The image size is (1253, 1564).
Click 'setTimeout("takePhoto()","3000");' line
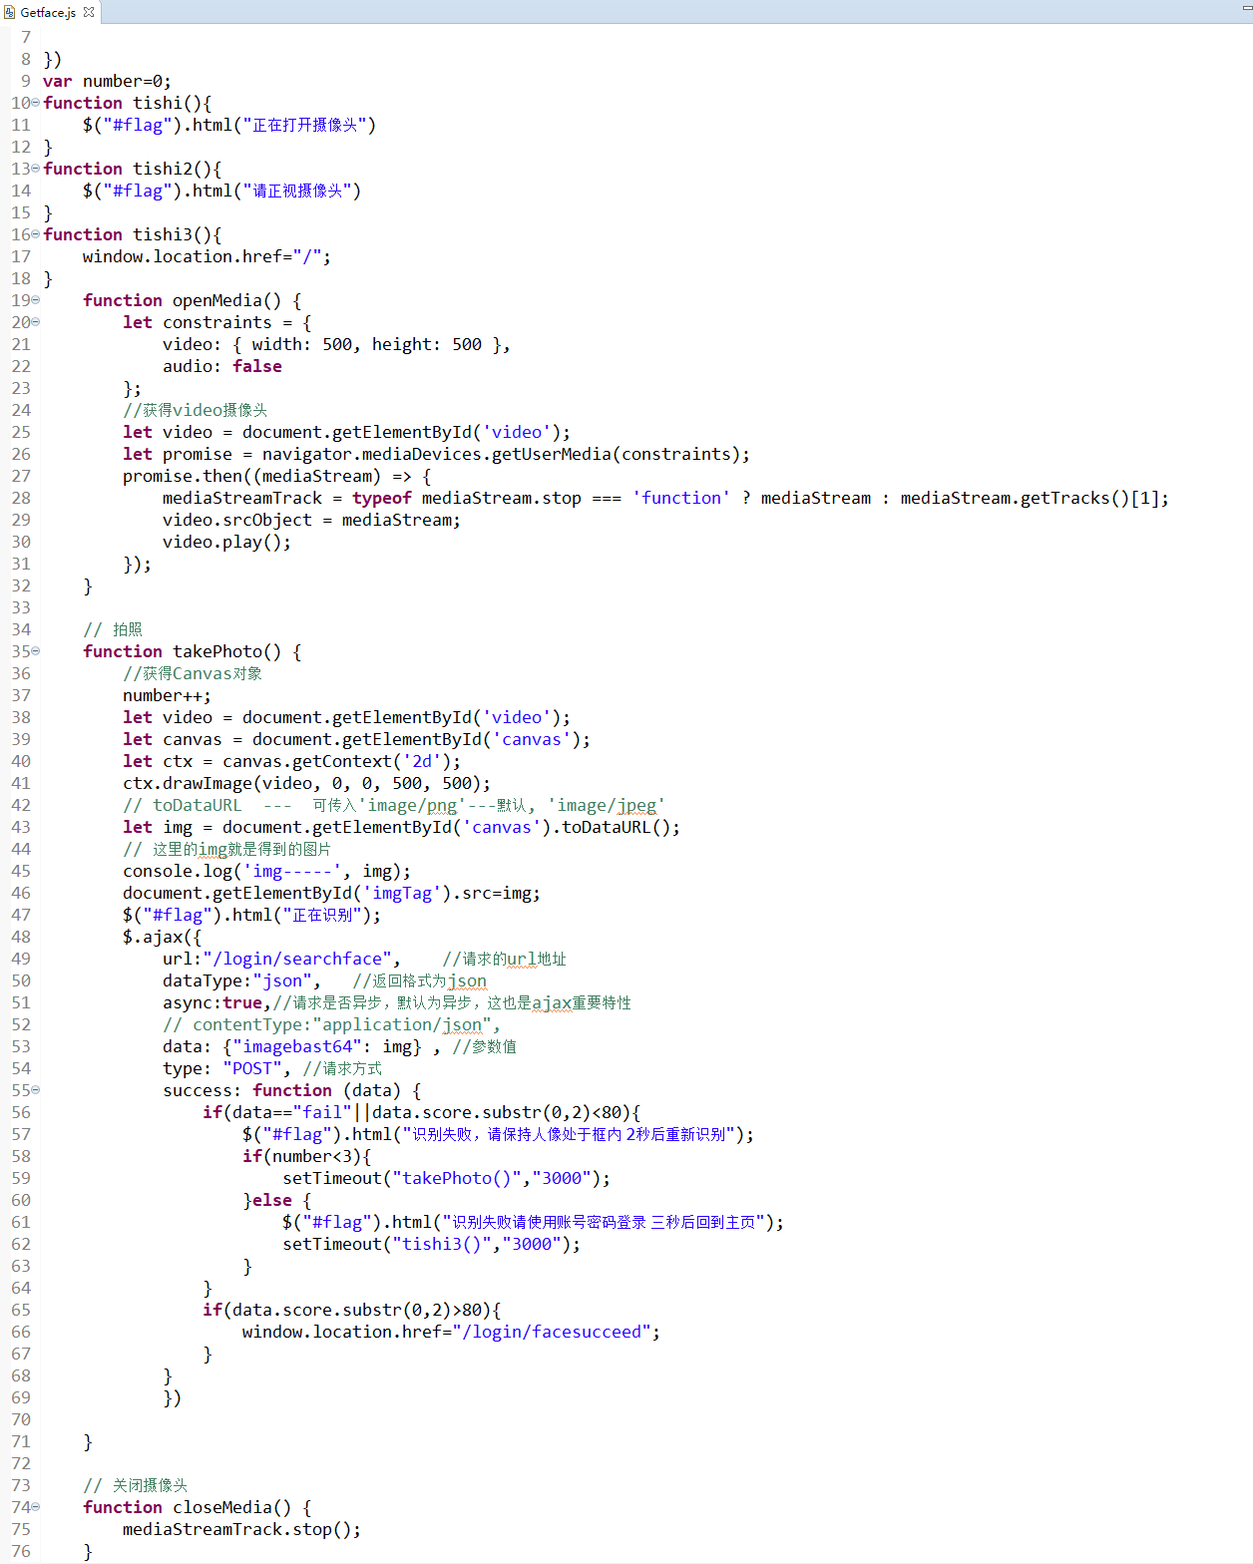(x=446, y=1178)
